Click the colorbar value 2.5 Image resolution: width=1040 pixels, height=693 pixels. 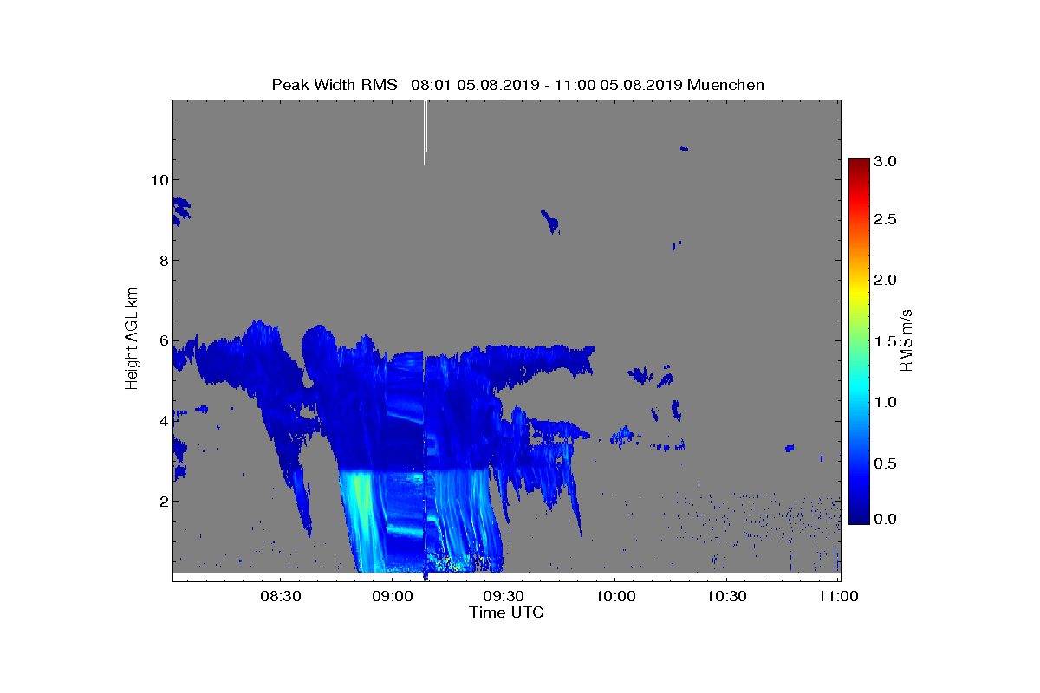(884, 220)
